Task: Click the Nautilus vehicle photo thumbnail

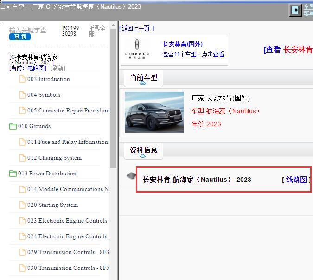Action: pos(154,112)
